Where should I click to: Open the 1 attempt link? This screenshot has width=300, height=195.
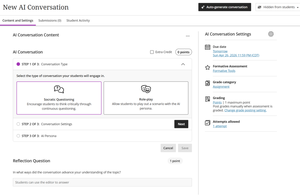(x=220, y=126)
